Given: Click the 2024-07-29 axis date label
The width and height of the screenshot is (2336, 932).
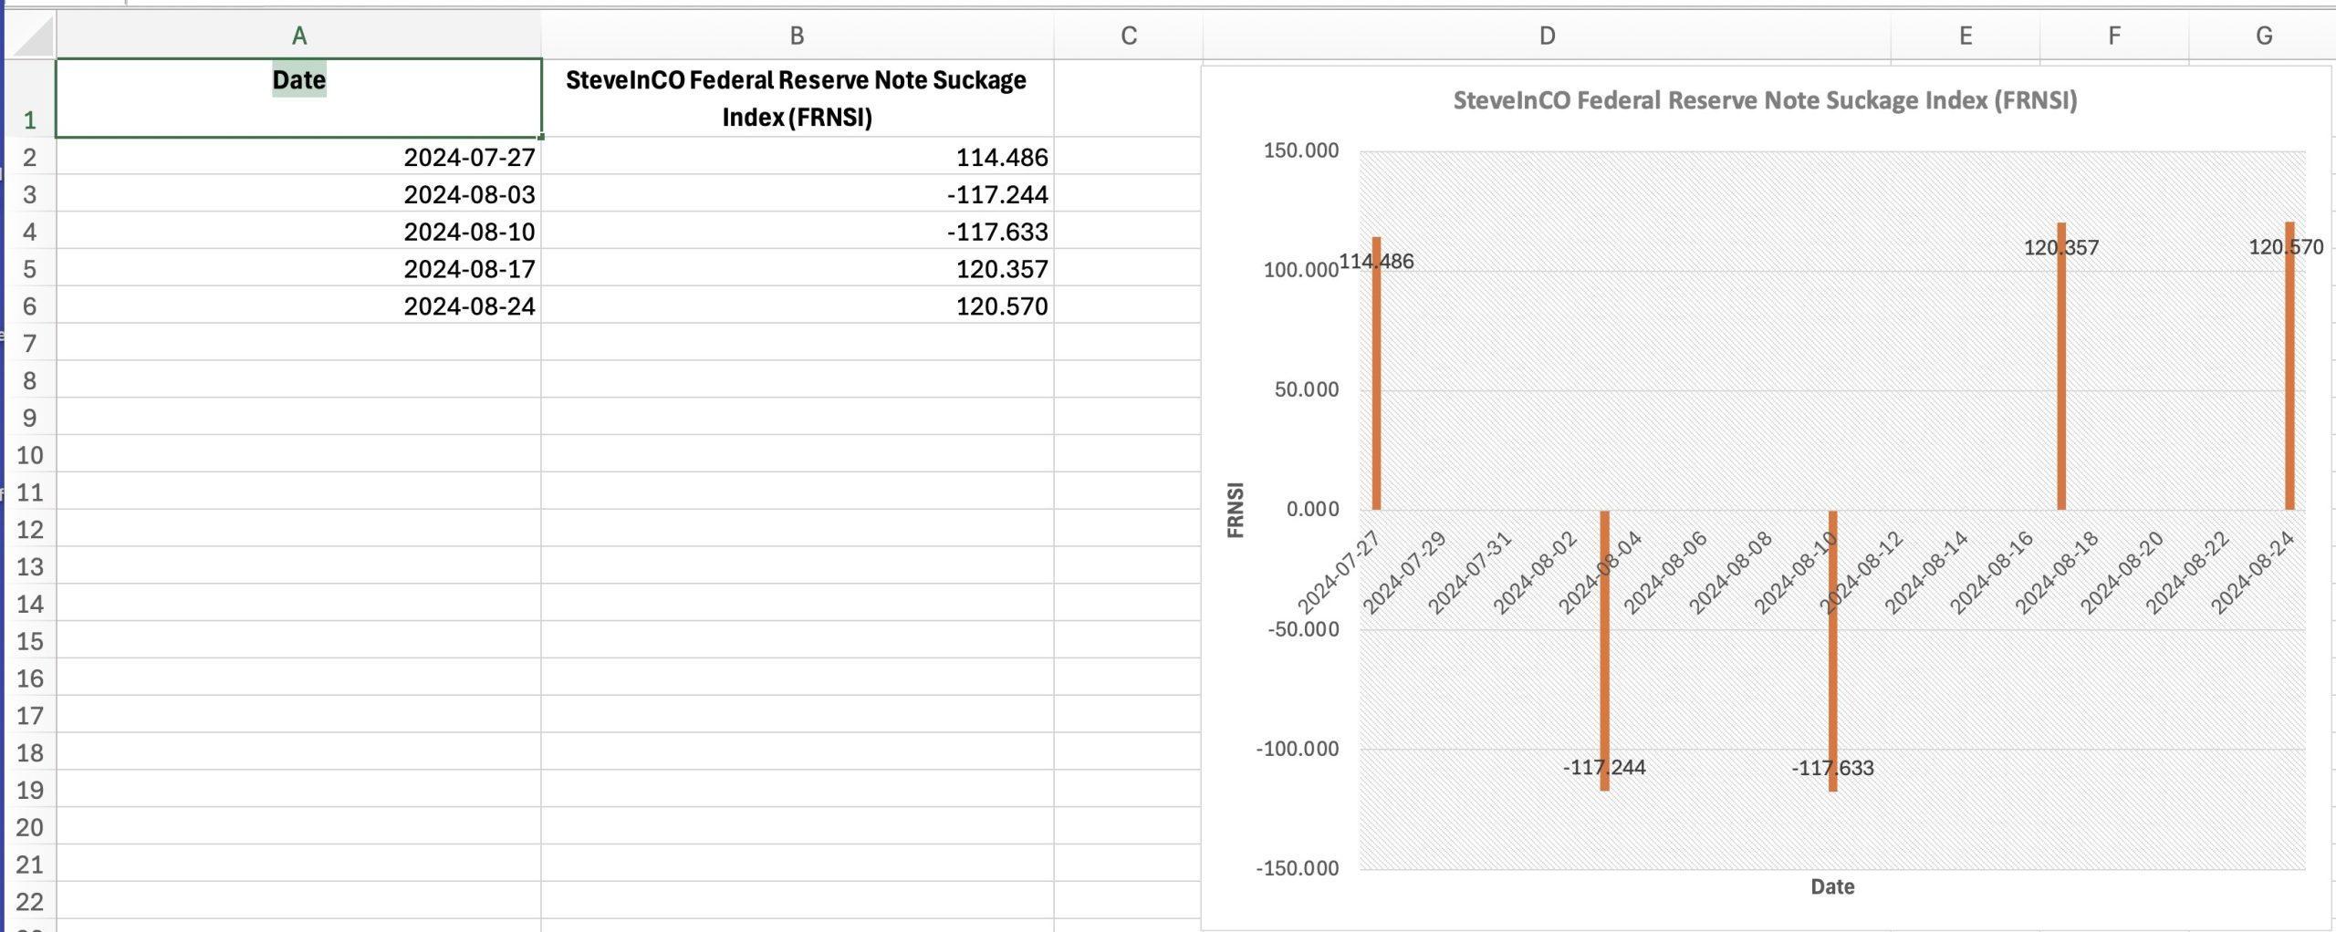Looking at the screenshot, I should tap(1405, 573).
